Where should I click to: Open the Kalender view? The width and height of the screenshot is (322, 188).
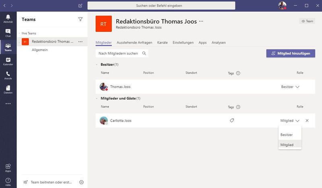tap(8, 61)
